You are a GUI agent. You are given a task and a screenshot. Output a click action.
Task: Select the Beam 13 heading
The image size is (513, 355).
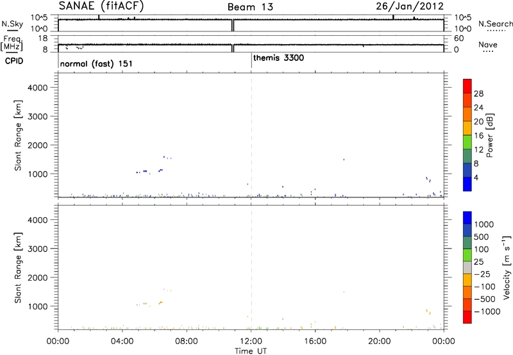click(x=250, y=7)
